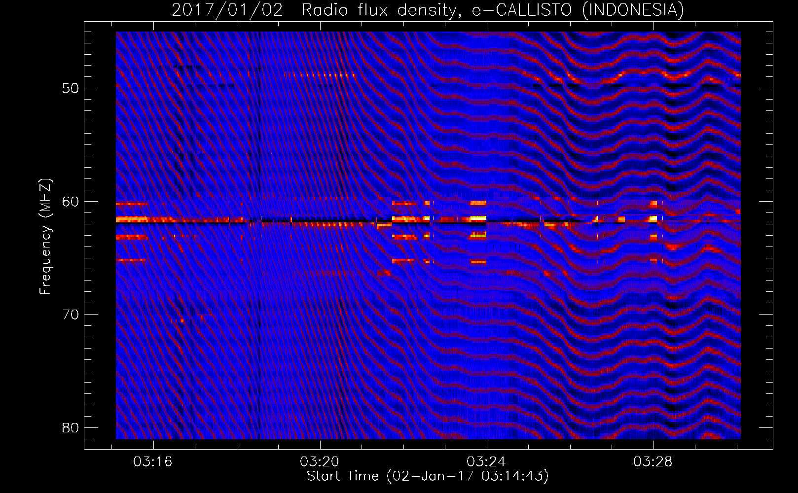
Task: Click the 03:20 time tick label
Action: click(x=320, y=462)
